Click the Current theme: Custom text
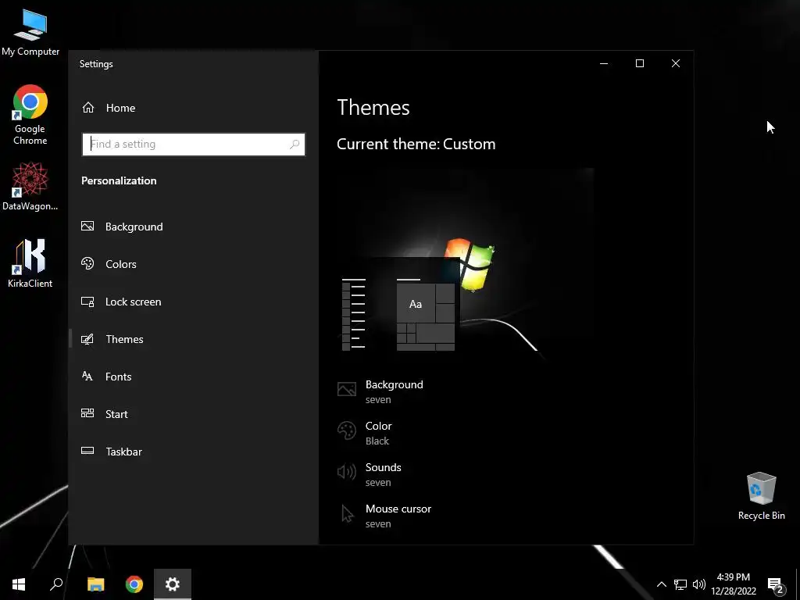 [x=416, y=144]
